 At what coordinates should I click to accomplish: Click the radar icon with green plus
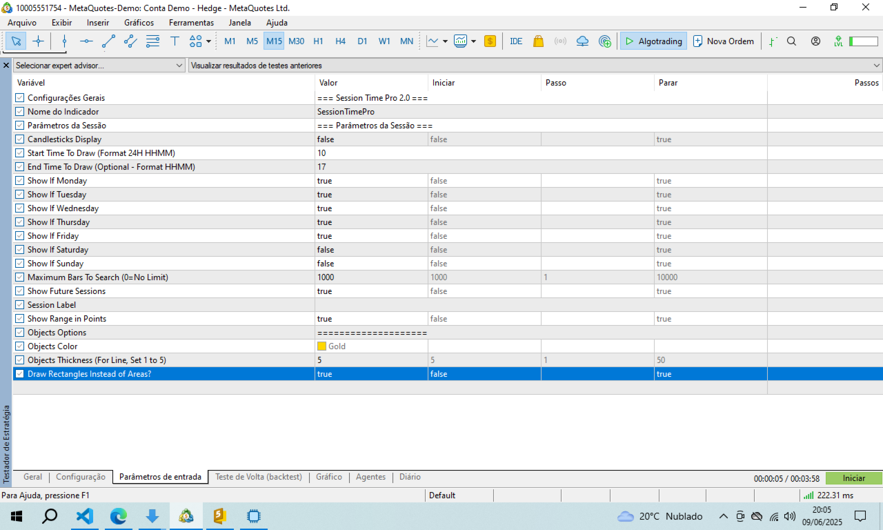605,41
